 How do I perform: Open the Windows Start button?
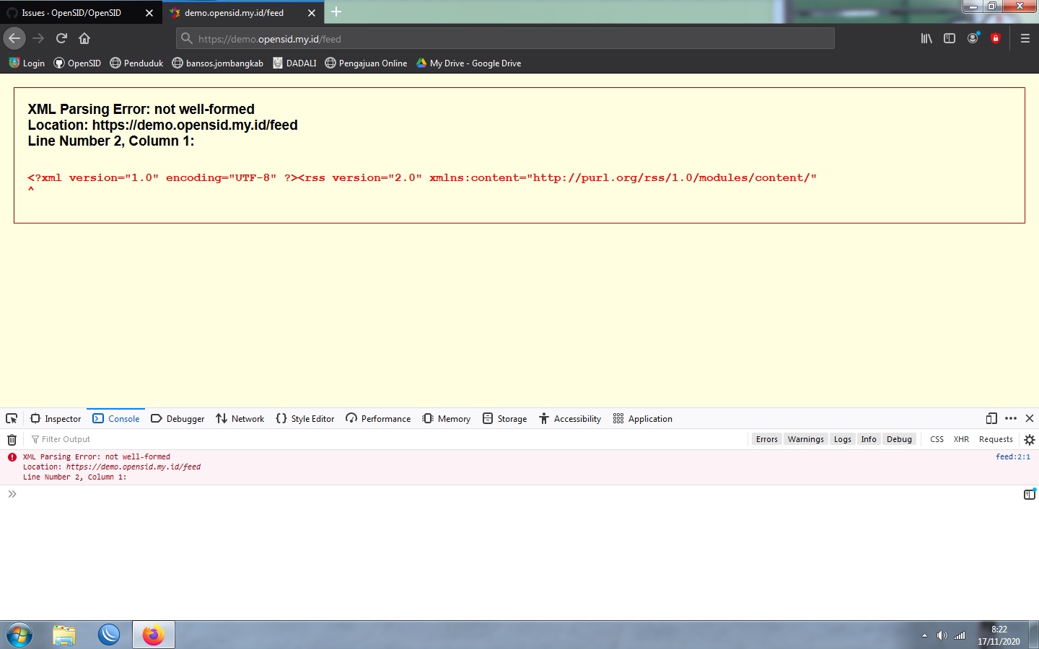tap(19, 635)
